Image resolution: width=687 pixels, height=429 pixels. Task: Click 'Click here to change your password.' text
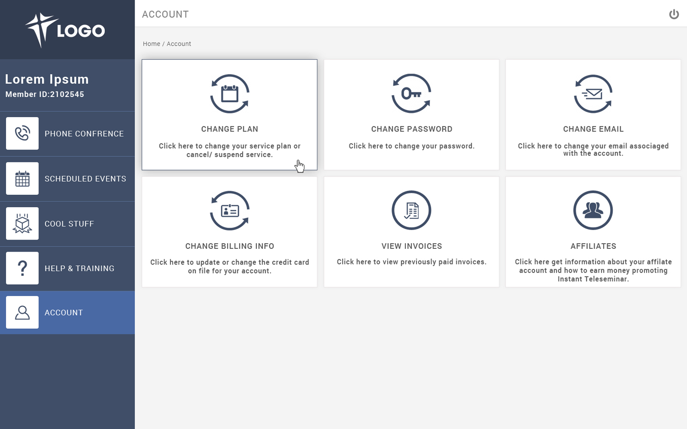tap(412, 146)
